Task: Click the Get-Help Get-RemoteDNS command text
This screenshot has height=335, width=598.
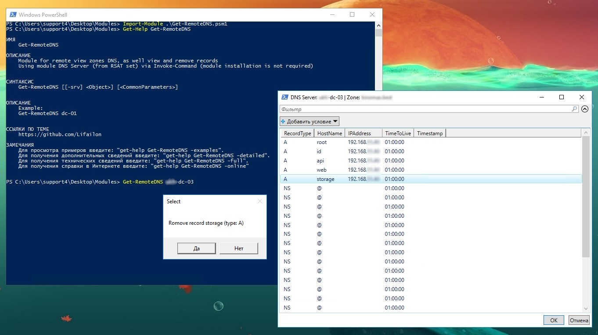Action: tap(157, 29)
